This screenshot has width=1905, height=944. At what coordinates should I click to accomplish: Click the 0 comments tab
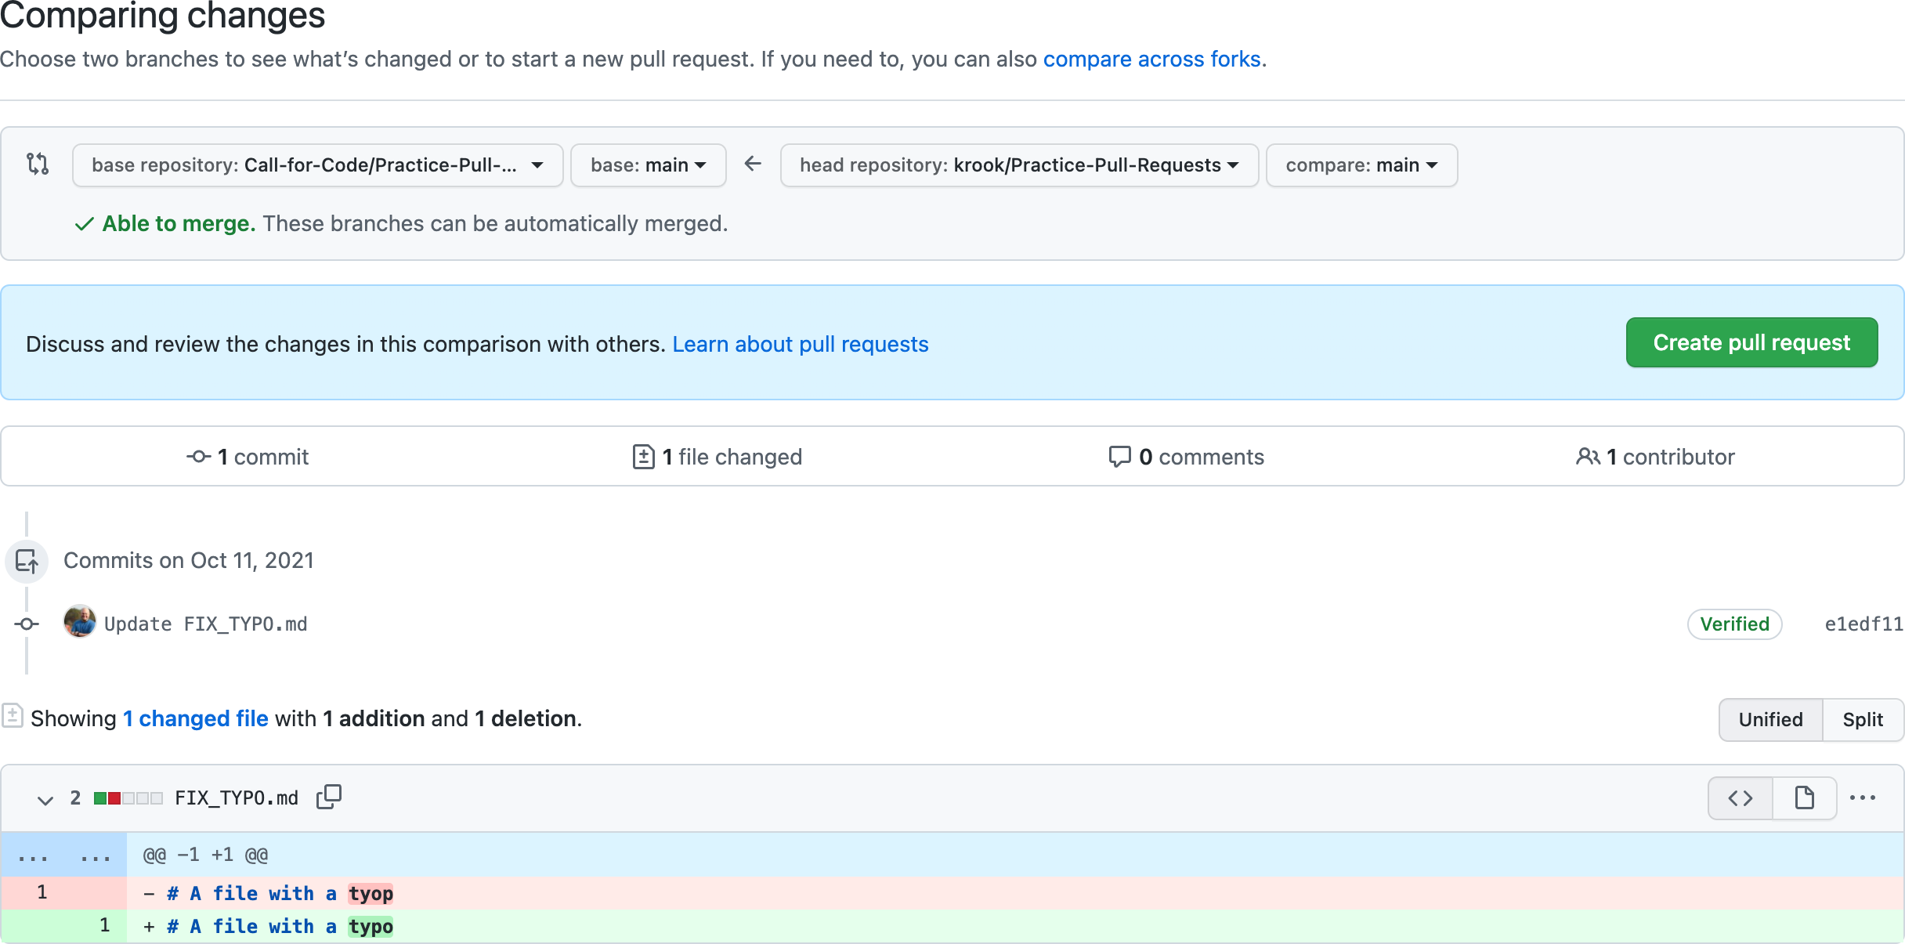click(x=1186, y=457)
